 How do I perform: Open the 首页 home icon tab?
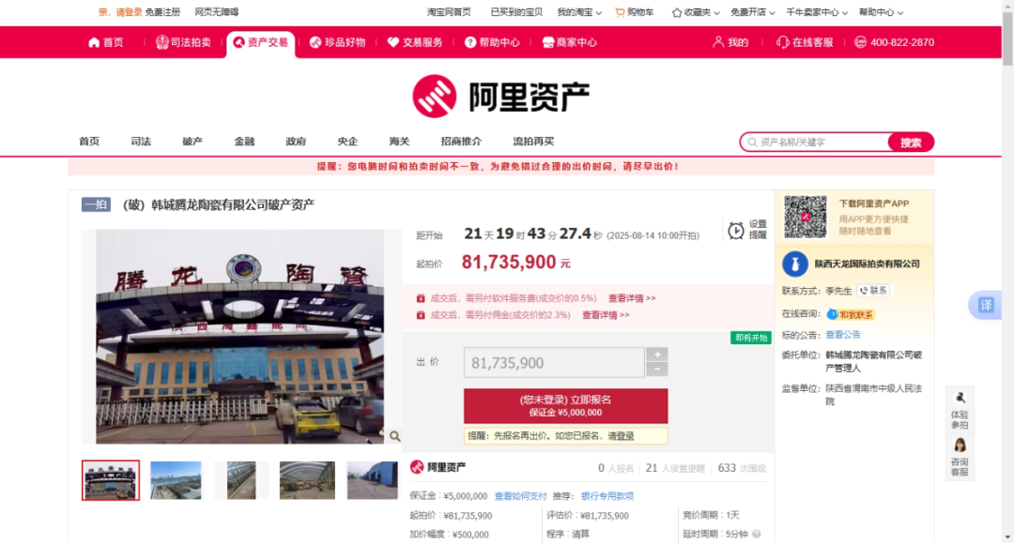[x=105, y=42]
